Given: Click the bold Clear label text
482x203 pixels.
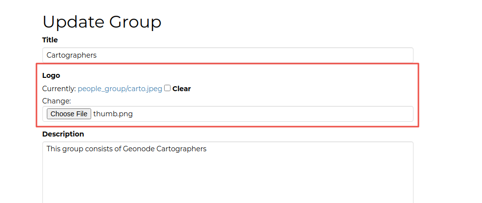Looking at the screenshot, I should click(181, 89).
